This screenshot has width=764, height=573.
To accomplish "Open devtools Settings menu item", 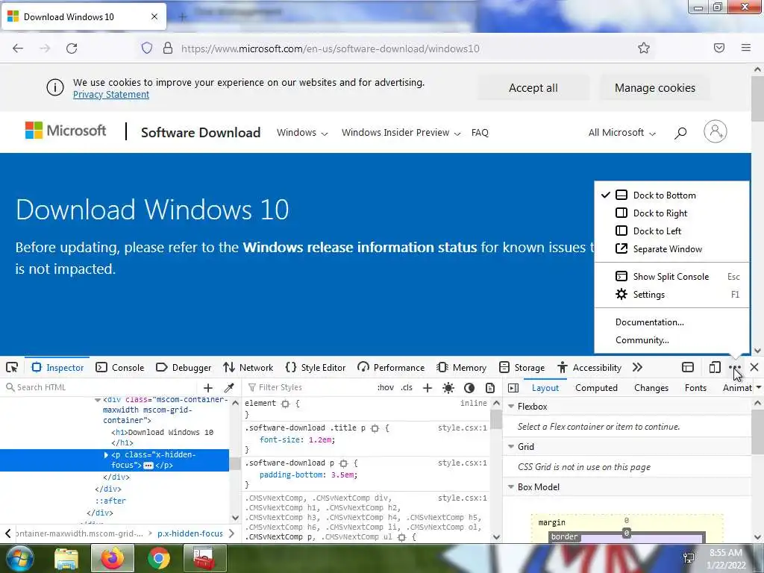I will [672, 294].
